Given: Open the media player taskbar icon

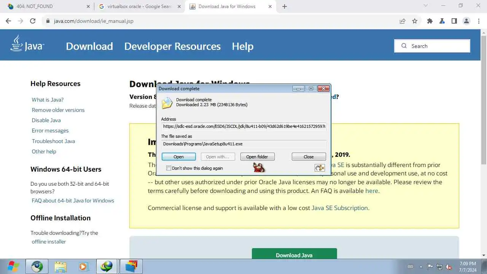Looking at the screenshot, I should (84, 266).
